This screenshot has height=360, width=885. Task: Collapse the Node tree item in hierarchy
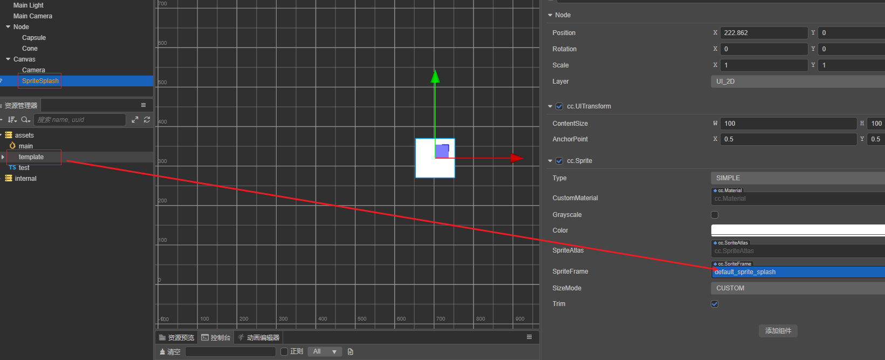tap(8, 27)
